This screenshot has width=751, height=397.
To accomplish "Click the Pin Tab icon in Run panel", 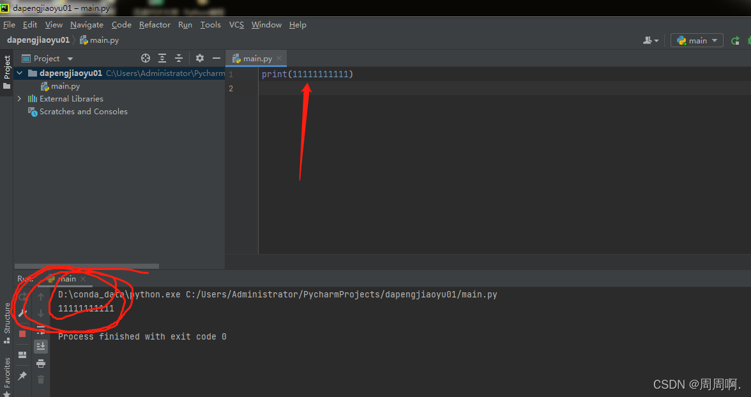I will [x=22, y=376].
